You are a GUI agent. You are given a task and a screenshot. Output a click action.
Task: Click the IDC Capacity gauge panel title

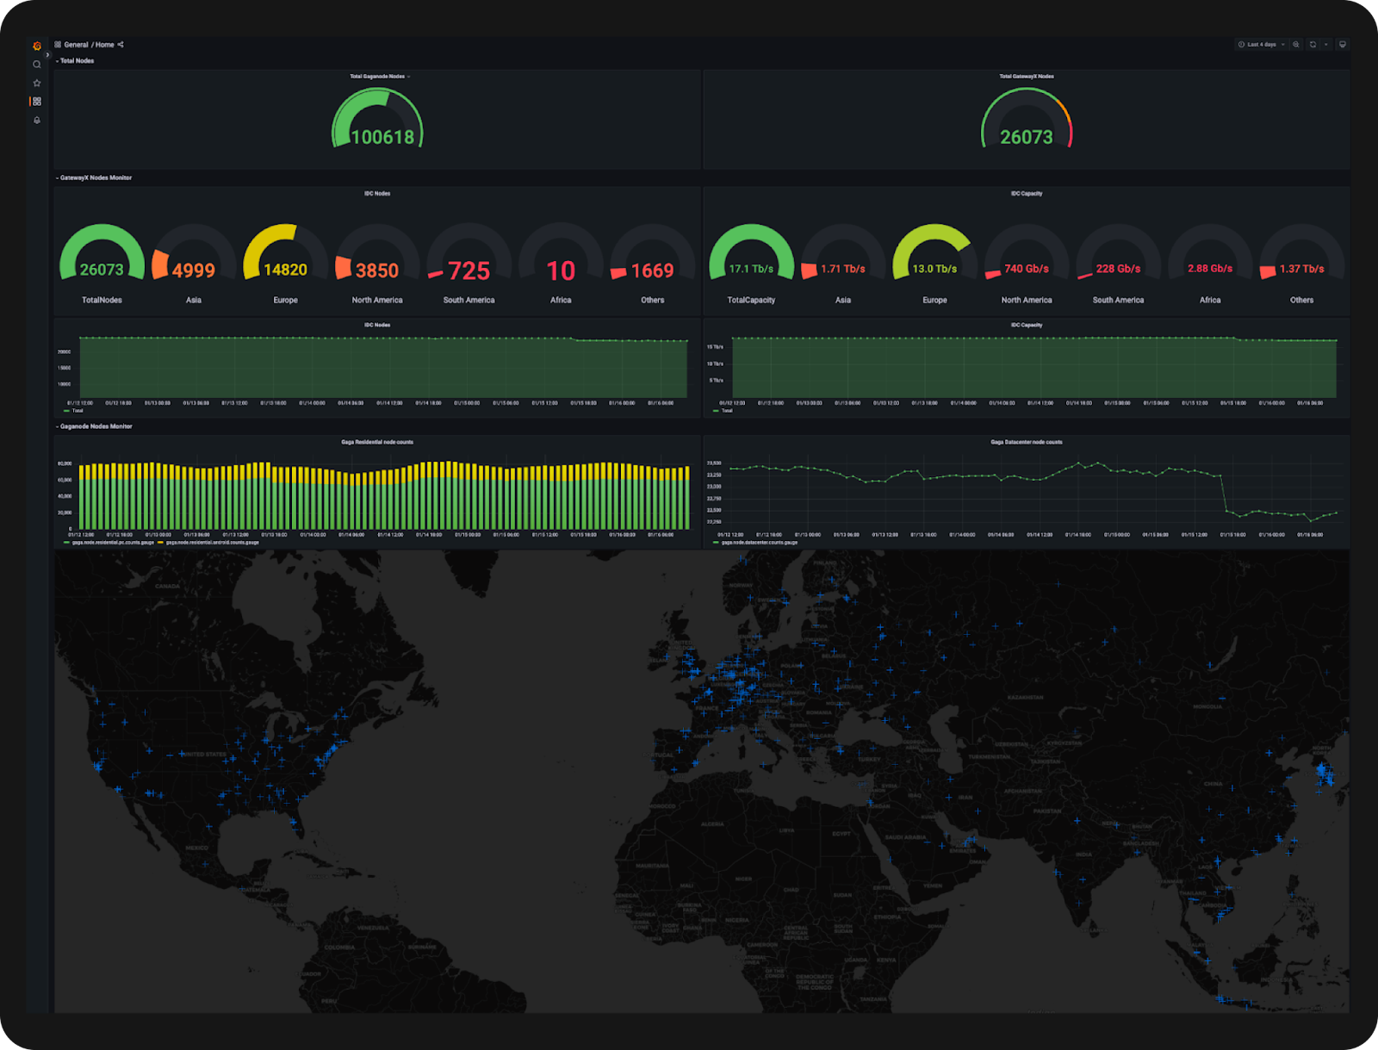click(1027, 194)
